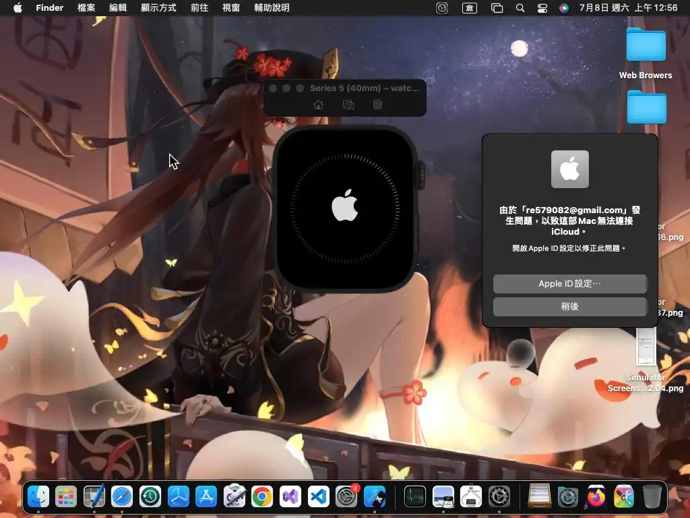
Task: Open Apple ID 設定… from the iCloud alert
Action: [x=570, y=284]
